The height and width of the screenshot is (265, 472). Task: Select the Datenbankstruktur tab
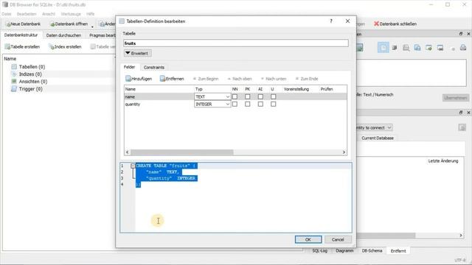coord(21,35)
